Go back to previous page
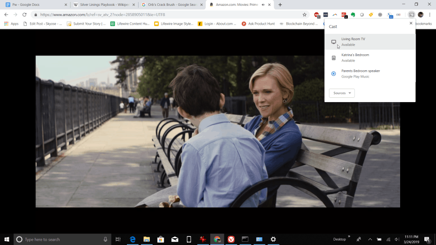The image size is (436, 245). 6,15
